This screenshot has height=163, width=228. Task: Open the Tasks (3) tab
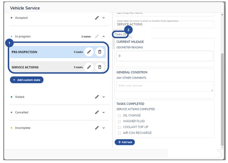coord(121,34)
